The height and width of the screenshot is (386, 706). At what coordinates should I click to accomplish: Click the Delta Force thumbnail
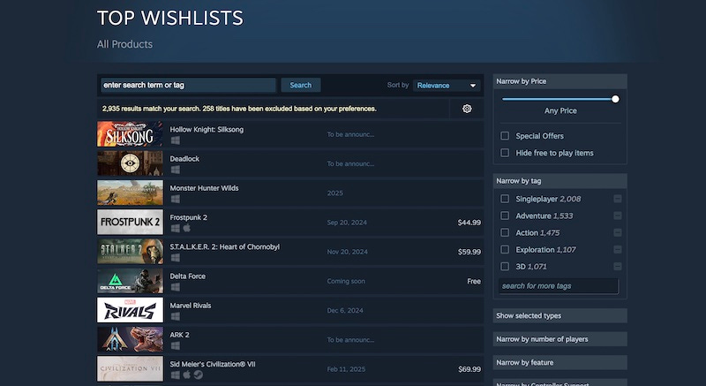tap(130, 281)
